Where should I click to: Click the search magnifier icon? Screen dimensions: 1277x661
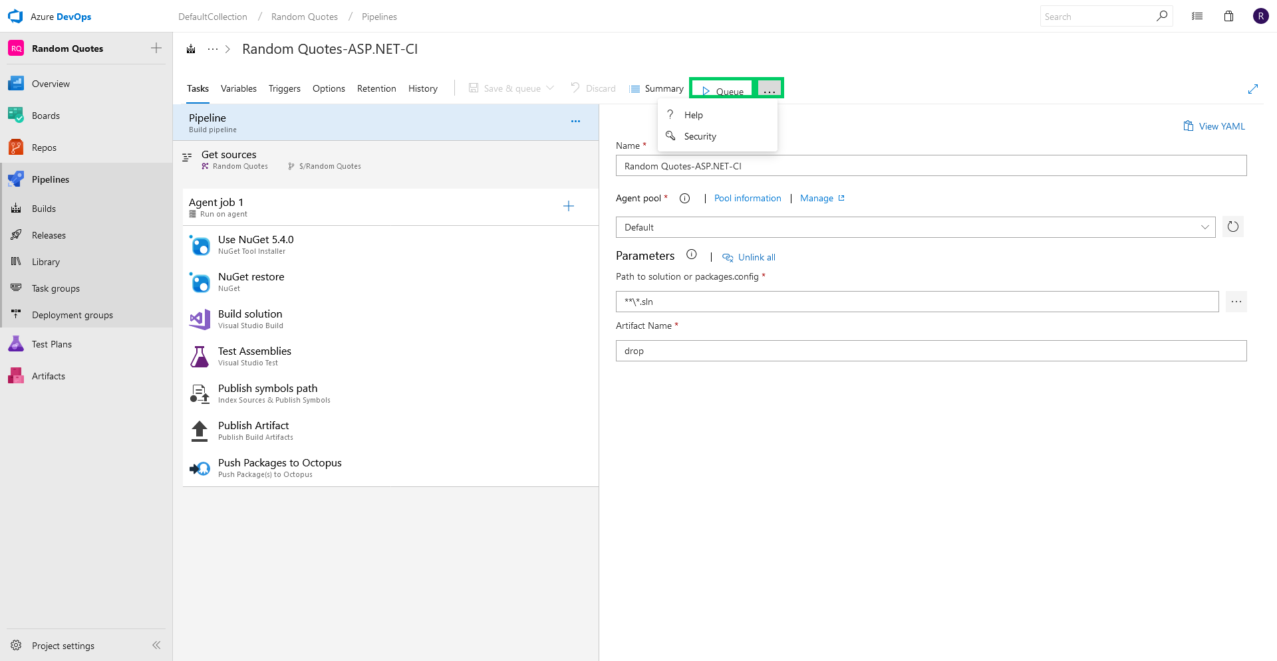click(1162, 16)
